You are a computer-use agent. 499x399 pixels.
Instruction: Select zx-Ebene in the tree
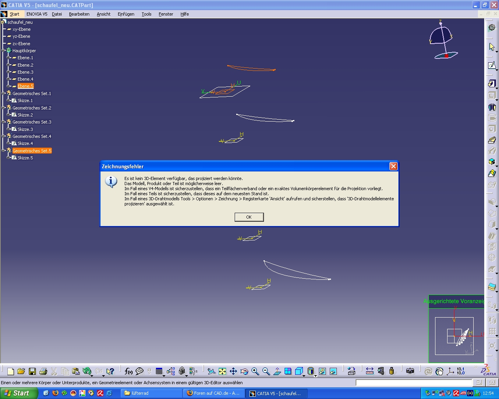(x=21, y=44)
